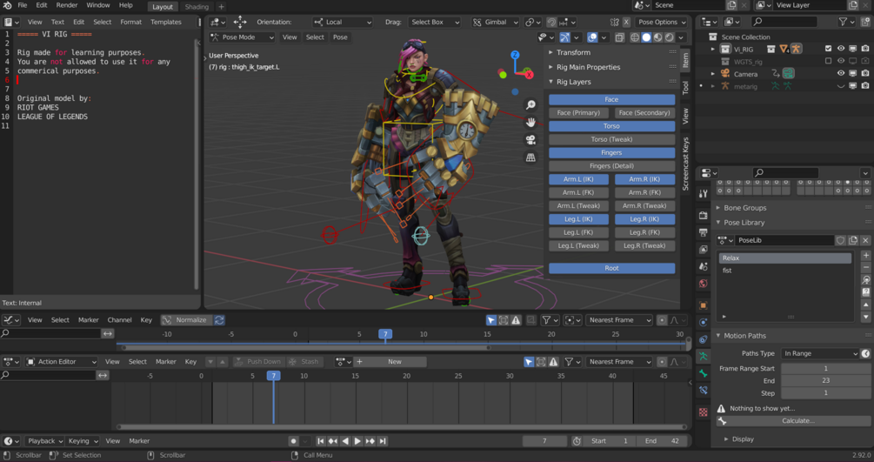
Task: Toggle Vi_RIG collection exclude checkbox
Action: [828, 49]
